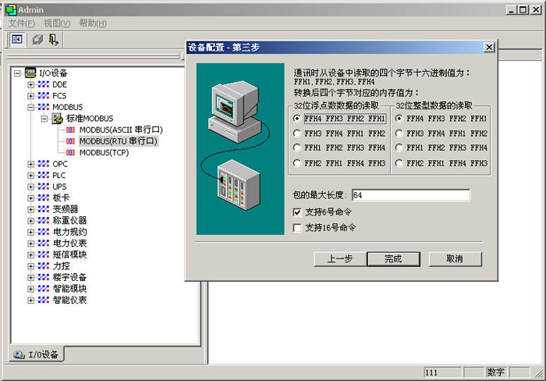This screenshot has width=546, height=381.
Task: Enable the 支持16号命令 checkbox
Action: coord(296,228)
